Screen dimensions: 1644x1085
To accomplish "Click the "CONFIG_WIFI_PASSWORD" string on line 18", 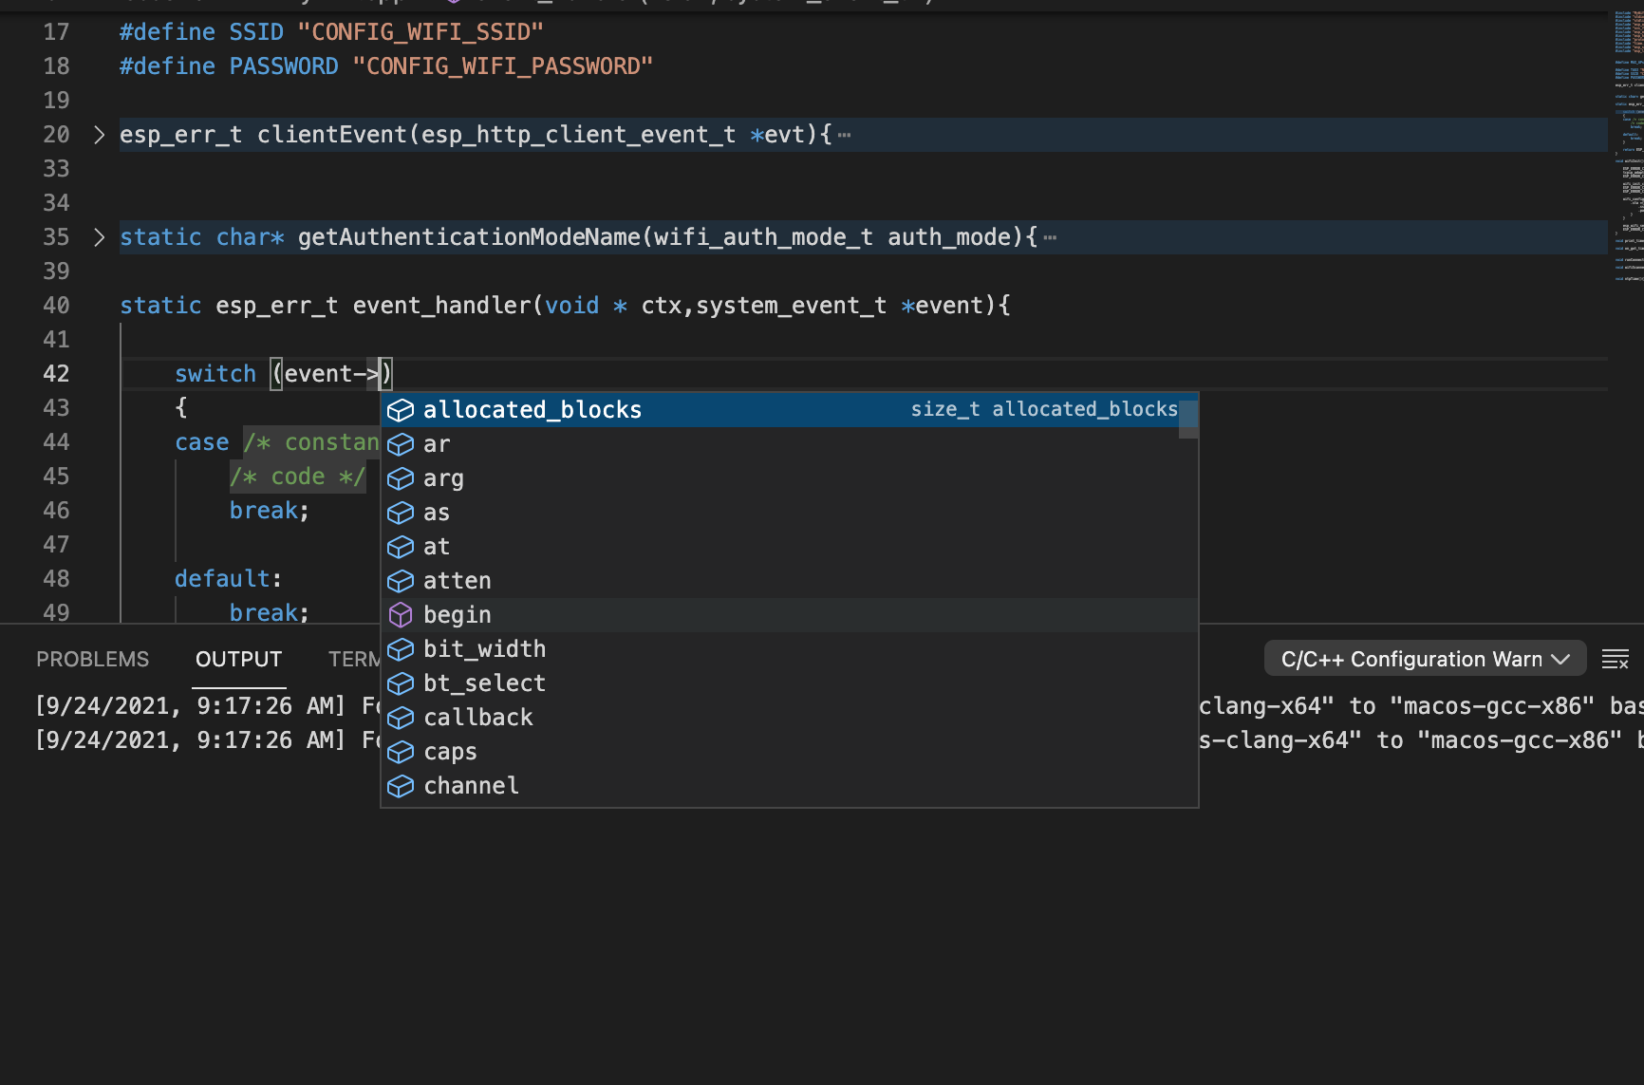I will [503, 66].
